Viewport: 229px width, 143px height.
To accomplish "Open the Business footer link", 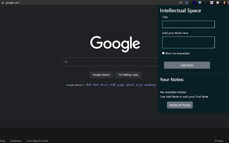I will point(16,140).
